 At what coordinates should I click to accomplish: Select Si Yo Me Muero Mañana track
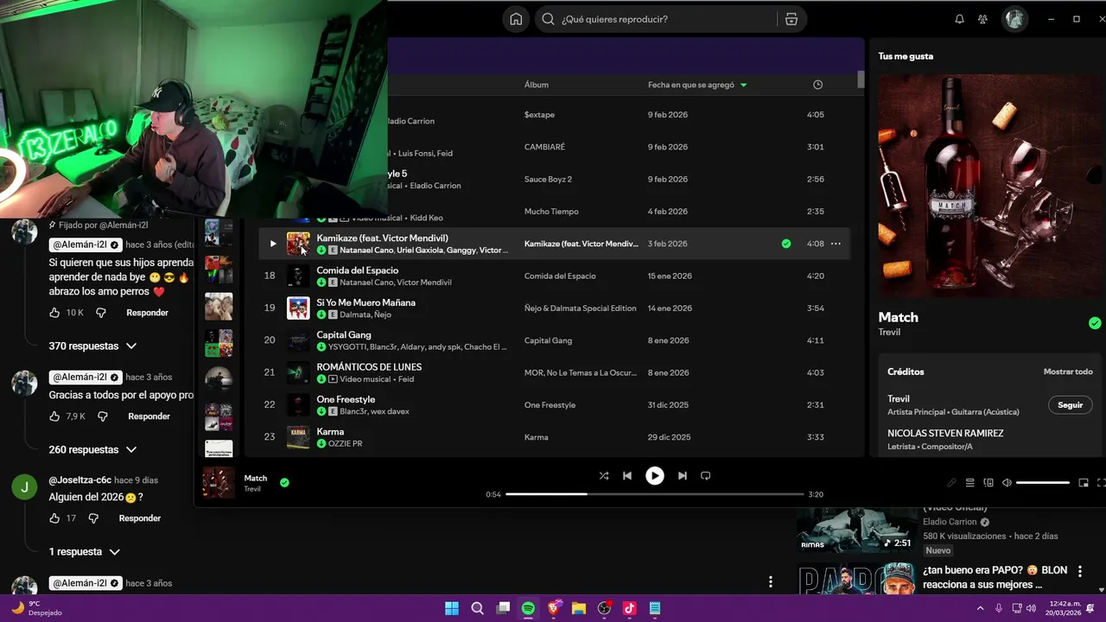pos(365,302)
